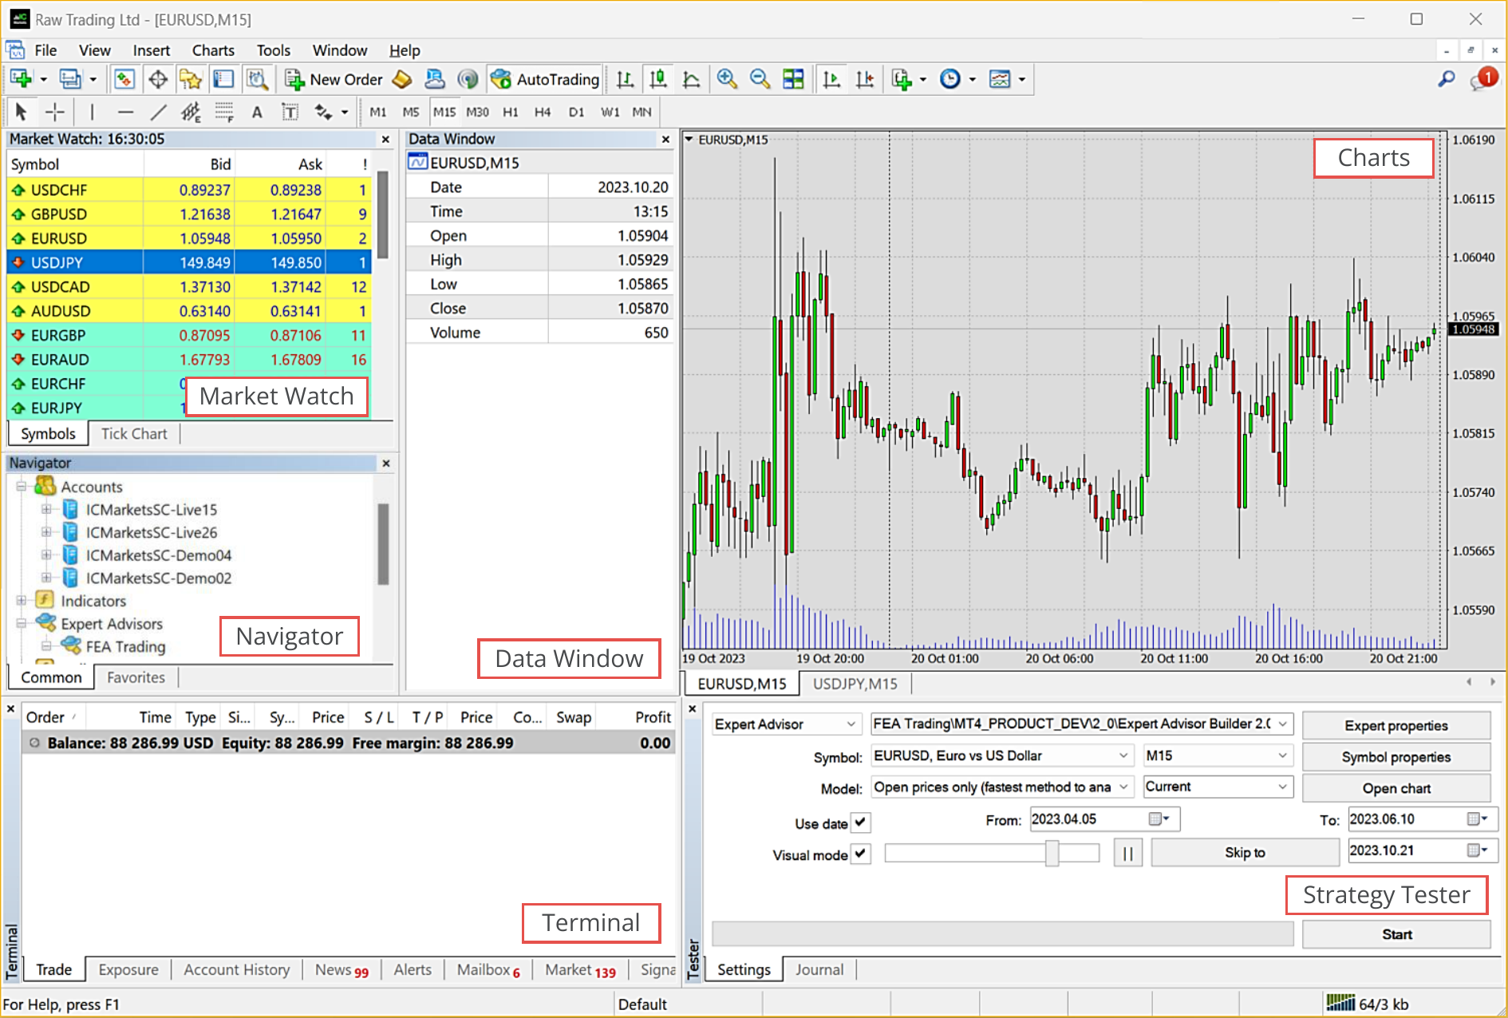
Task: Open the Symbol EURUSD dropdown
Action: [1002, 756]
